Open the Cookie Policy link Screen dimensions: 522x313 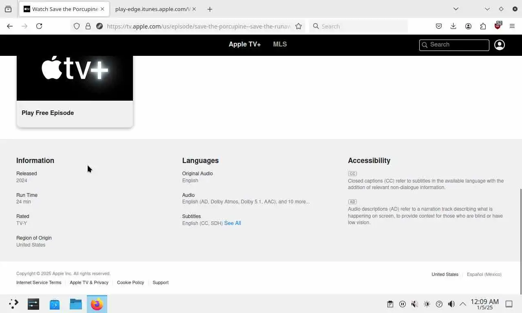pyautogui.click(x=130, y=282)
